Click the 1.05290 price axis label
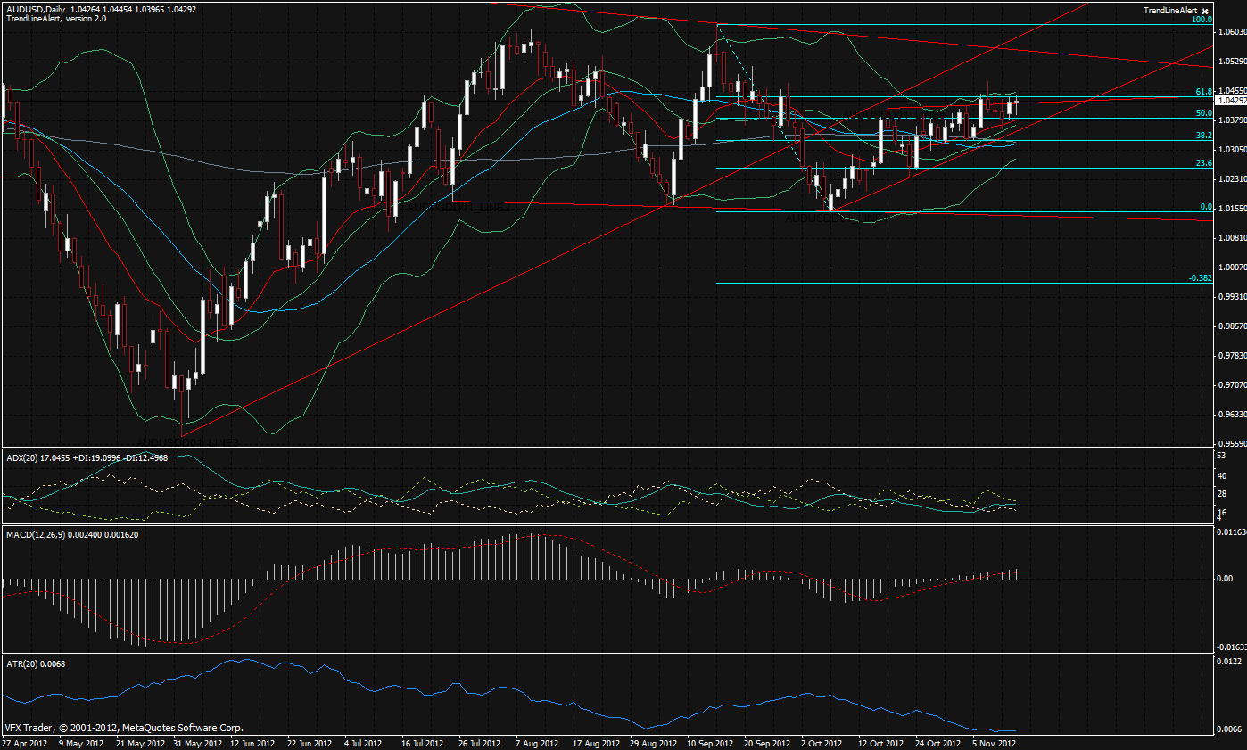This screenshot has height=750, width=1247. (1231, 62)
